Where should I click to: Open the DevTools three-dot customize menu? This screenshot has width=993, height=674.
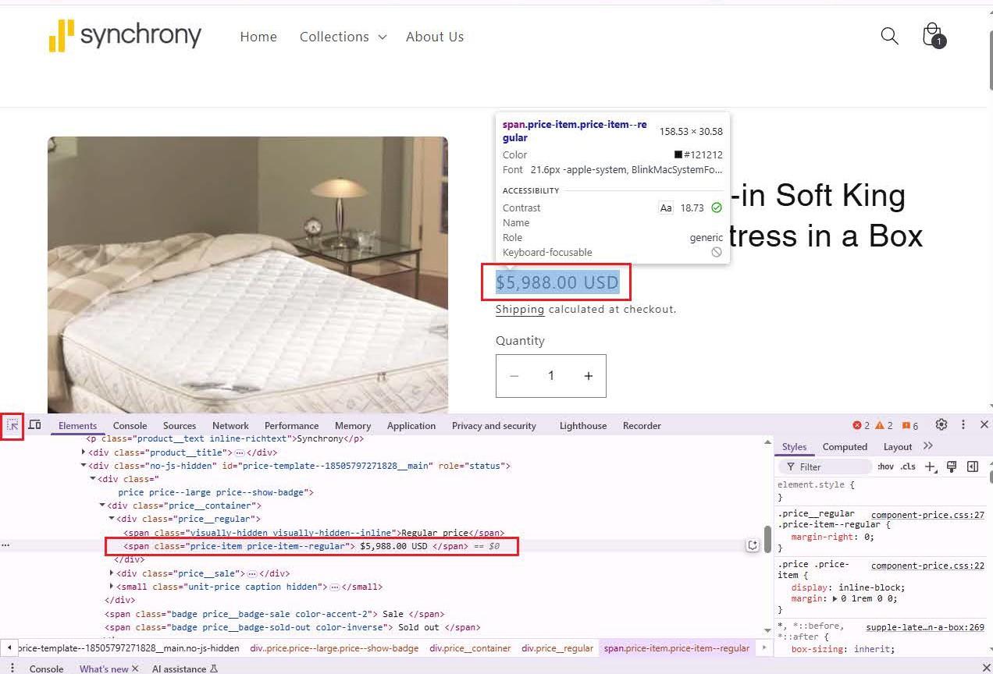[963, 425]
